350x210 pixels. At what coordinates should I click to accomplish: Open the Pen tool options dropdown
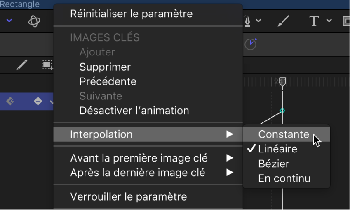coord(258,21)
